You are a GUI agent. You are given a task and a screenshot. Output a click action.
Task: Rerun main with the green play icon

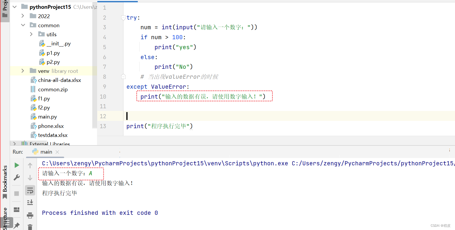tap(17, 165)
